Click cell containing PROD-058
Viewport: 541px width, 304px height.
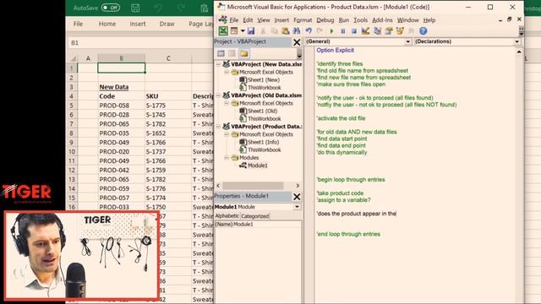click(x=122, y=106)
